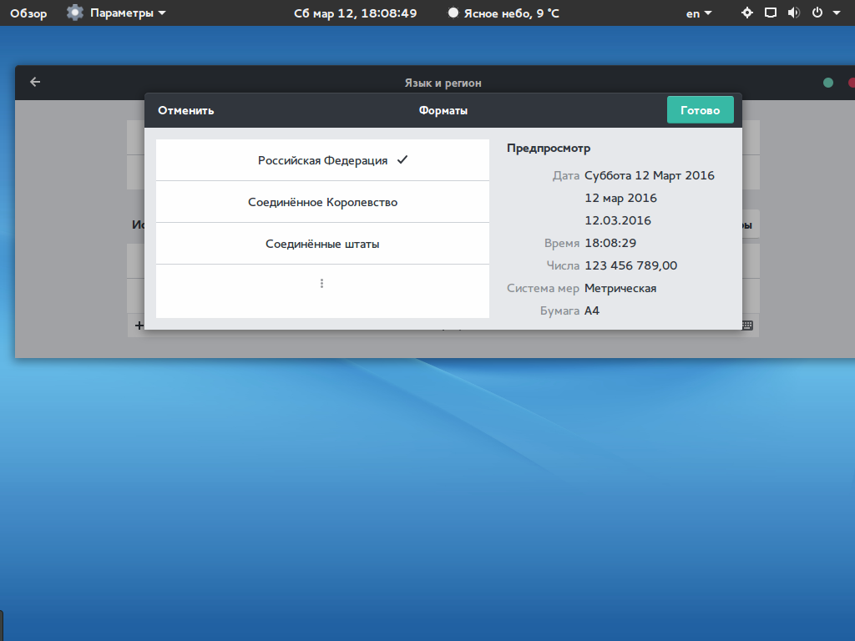Click the paper size value A4
Image resolution: width=855 pixels, height=641 pixels.
(x=592, y=310)
